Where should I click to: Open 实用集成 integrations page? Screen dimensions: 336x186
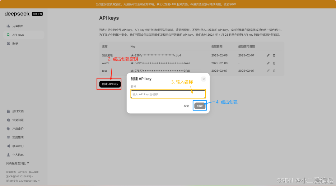(18, 137)
